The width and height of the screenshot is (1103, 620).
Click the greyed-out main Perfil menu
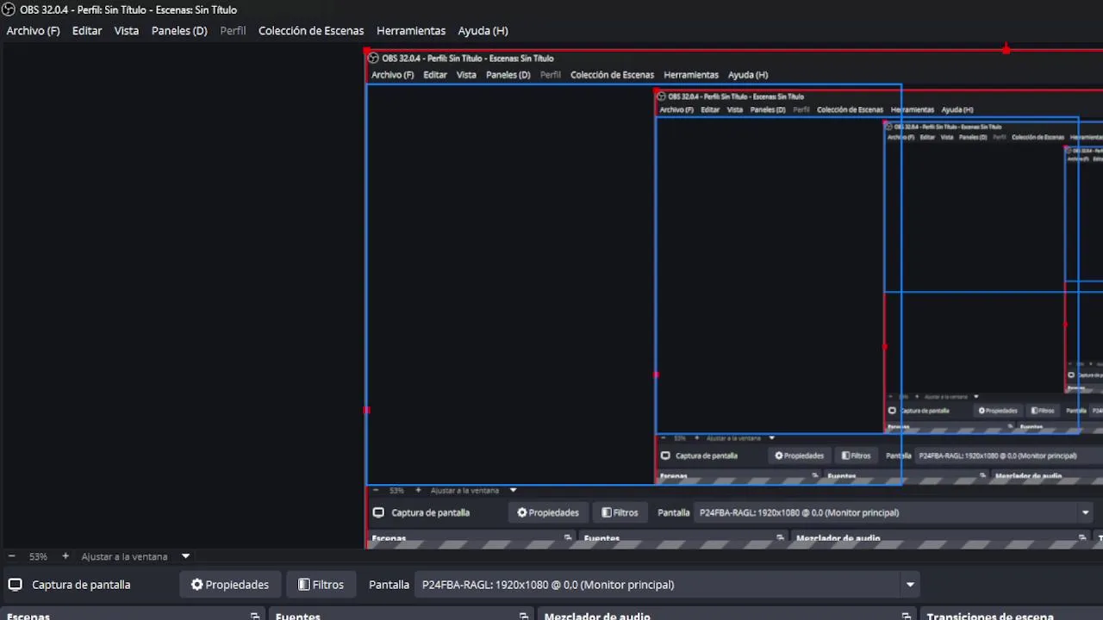point(233,30)
